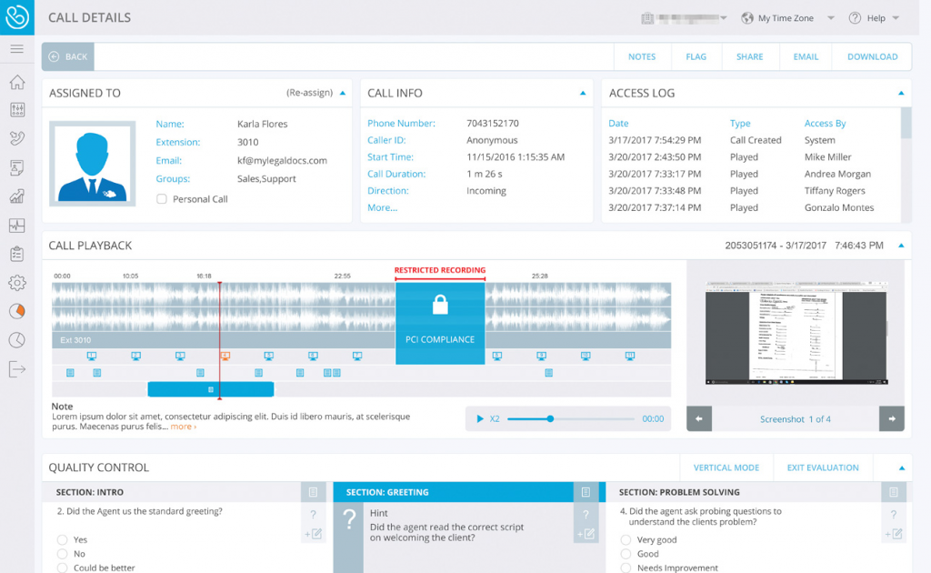This screenshot has width=931, height=573.
Task: Open the settings gear sidebar icon
Action: 16,283
